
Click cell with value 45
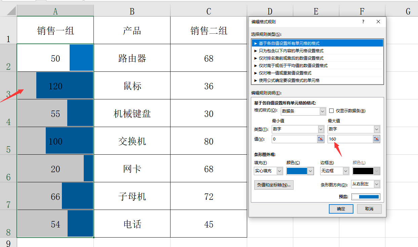click(209, 224)
